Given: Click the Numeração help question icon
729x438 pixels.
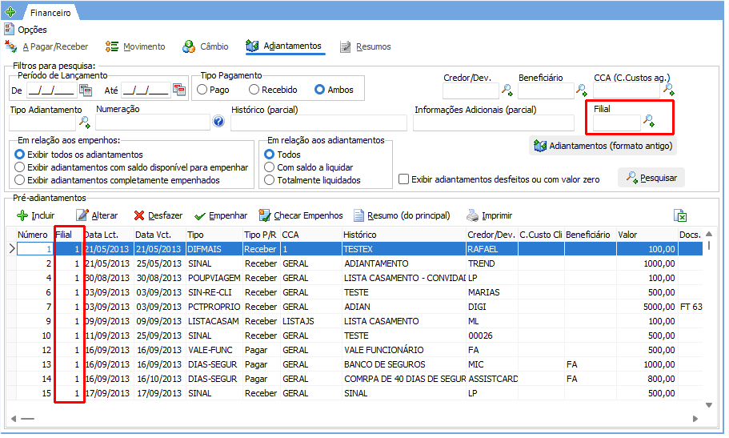Looking at the screenshot, I should click(x=218, y=122).
